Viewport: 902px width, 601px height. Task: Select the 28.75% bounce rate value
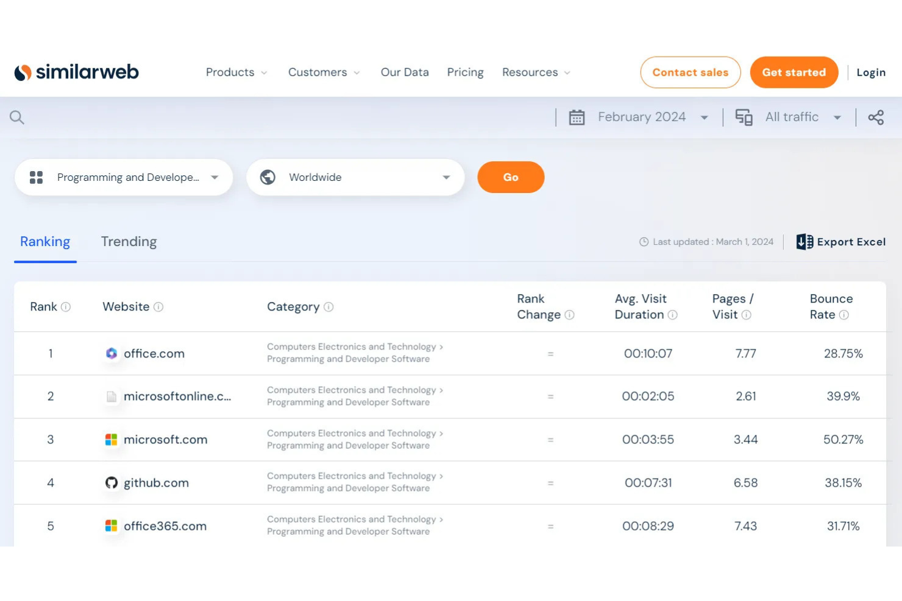[x=843, y=354]
